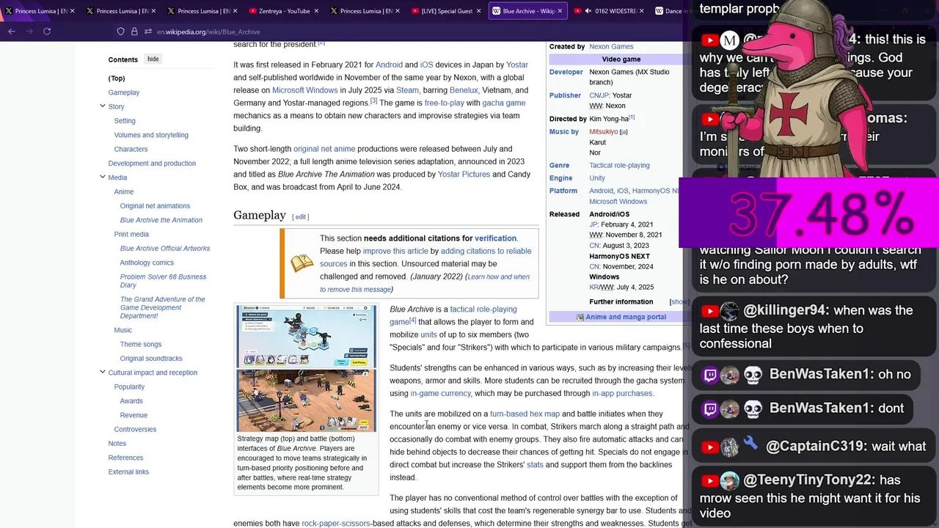The image size is (939, 528).
Task: Click citation [1] beside Kim Yong-ha
Action: (x=632, y=117)
